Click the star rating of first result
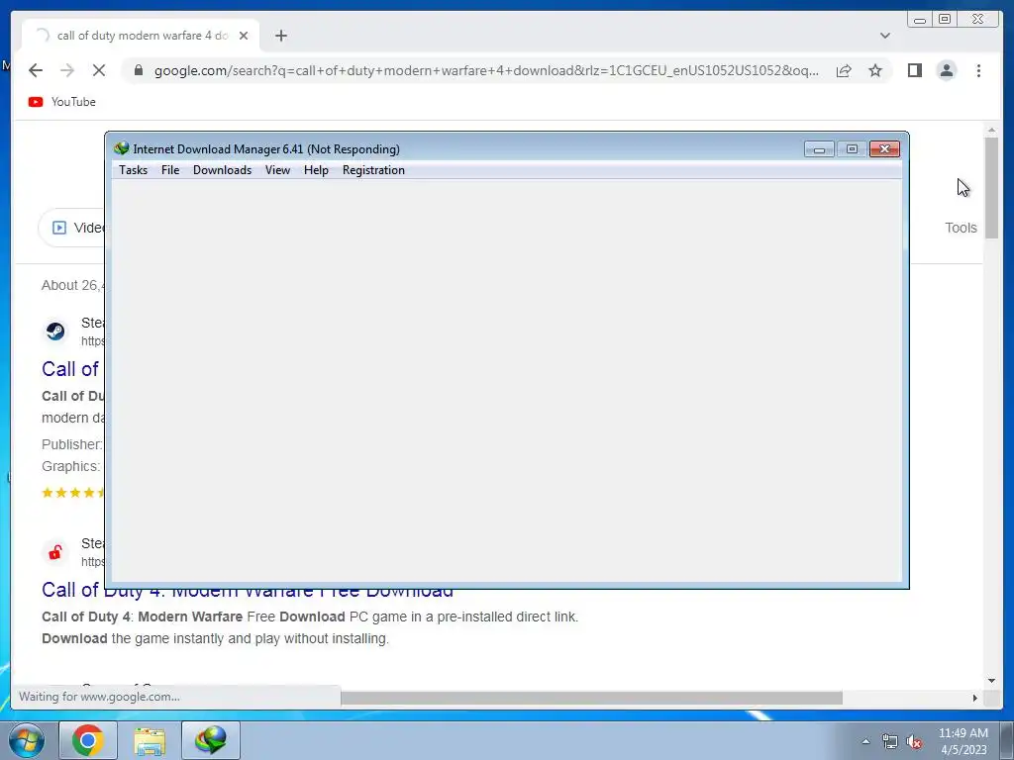The image size is (1014, 760). click(x=73, y=493)
